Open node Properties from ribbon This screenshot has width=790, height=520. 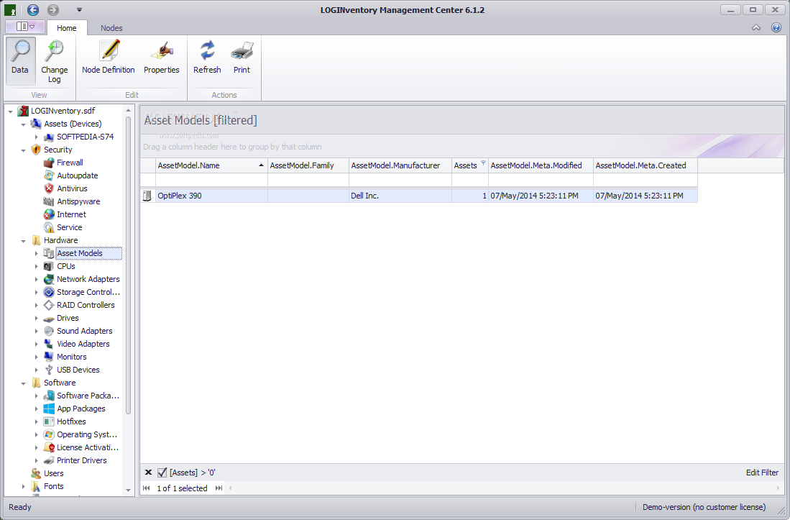(x=161, y=58)
